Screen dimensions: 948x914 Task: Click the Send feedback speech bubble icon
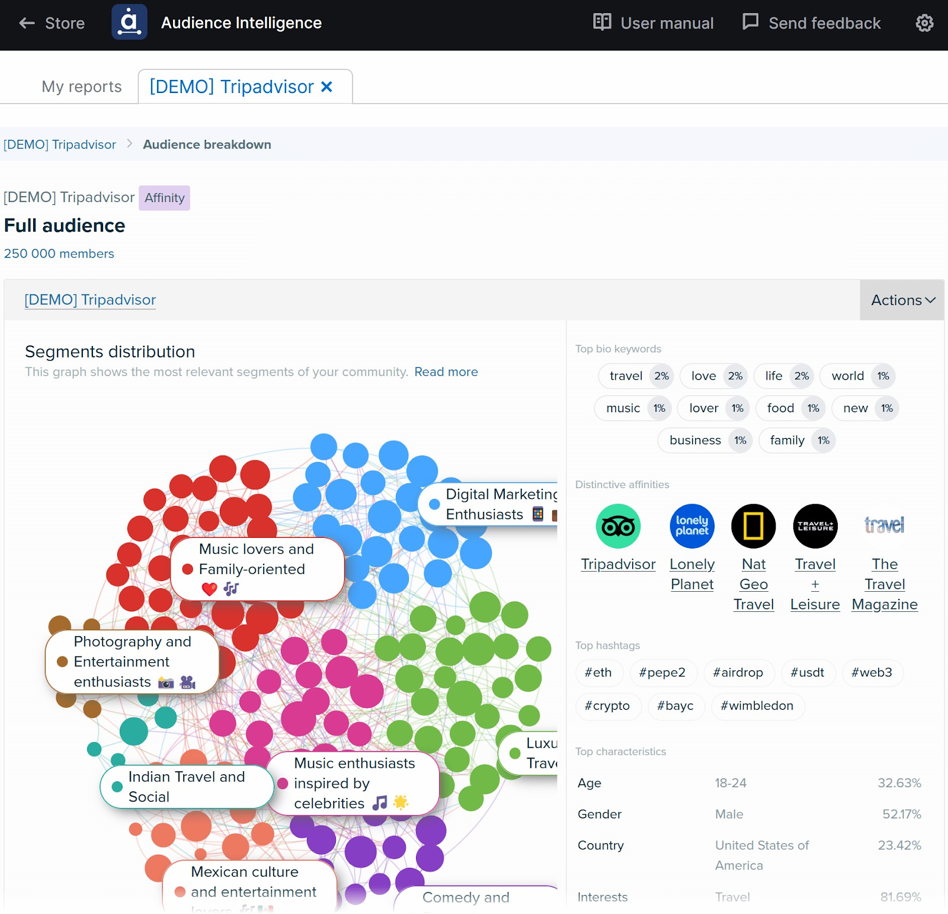(750, 22)
